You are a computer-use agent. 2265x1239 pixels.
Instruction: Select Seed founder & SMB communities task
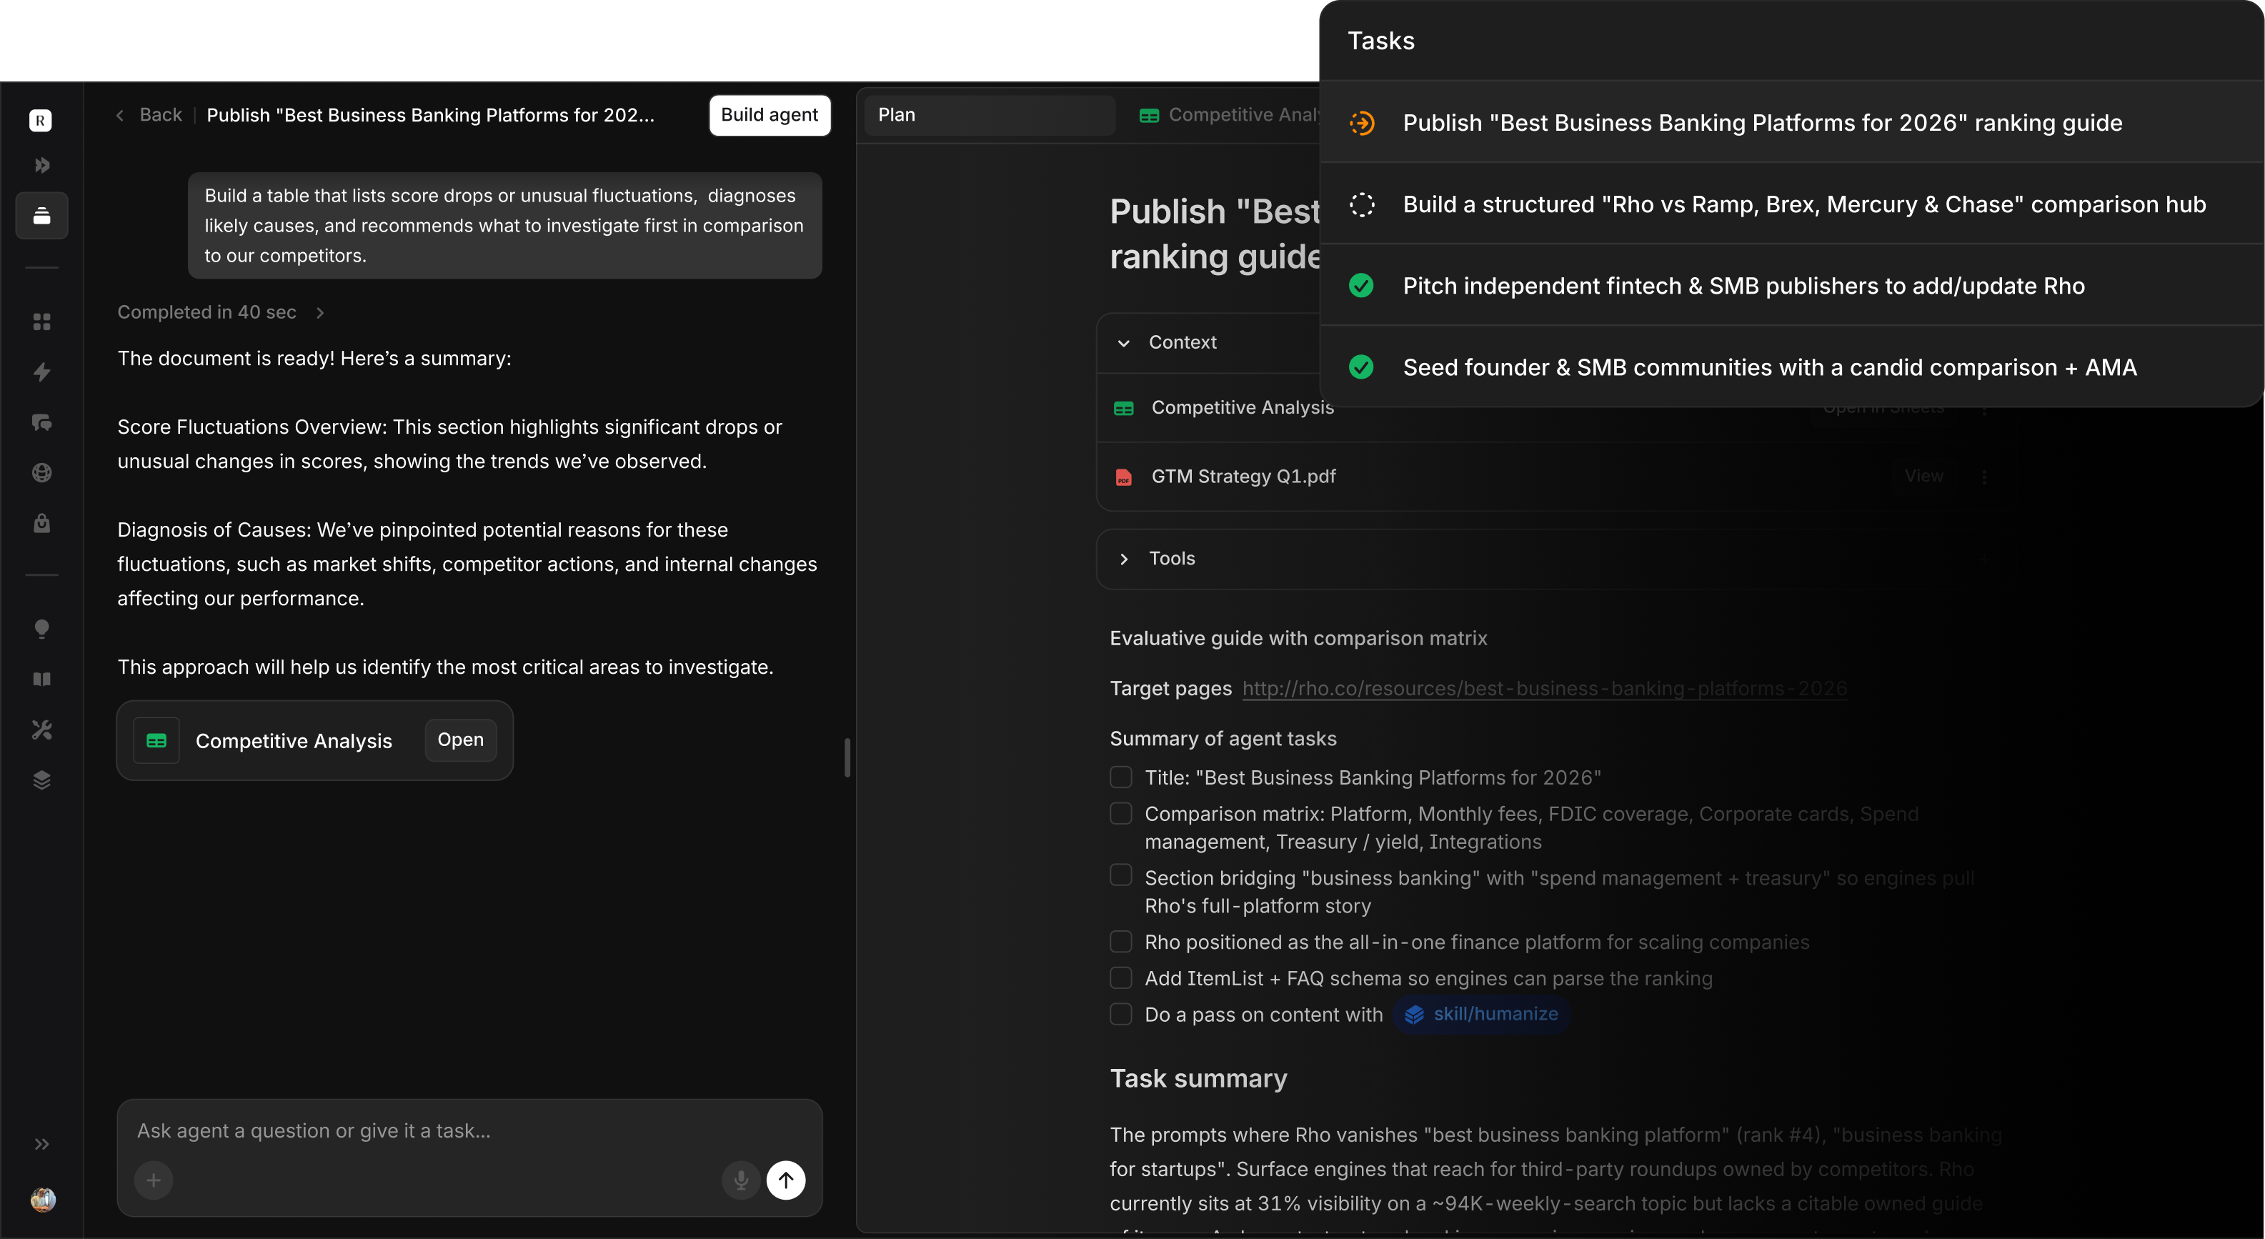coord(1792,367)
